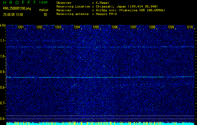The width and height of the screenshot is (197, 125).
Task: Click the 1206 time marker
Action: pyautogui.click(x=115, y=27)
